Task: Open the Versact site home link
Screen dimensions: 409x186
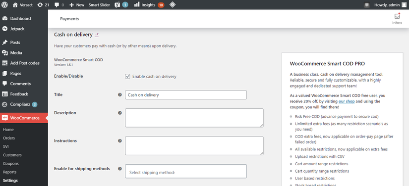Action: (x=23, y=4)
